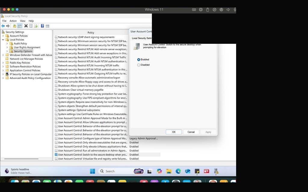Image resolution: width=308 pixels, height=192 pixels.
Task: Expand the User Rights Assignment node
Action: 7,47
